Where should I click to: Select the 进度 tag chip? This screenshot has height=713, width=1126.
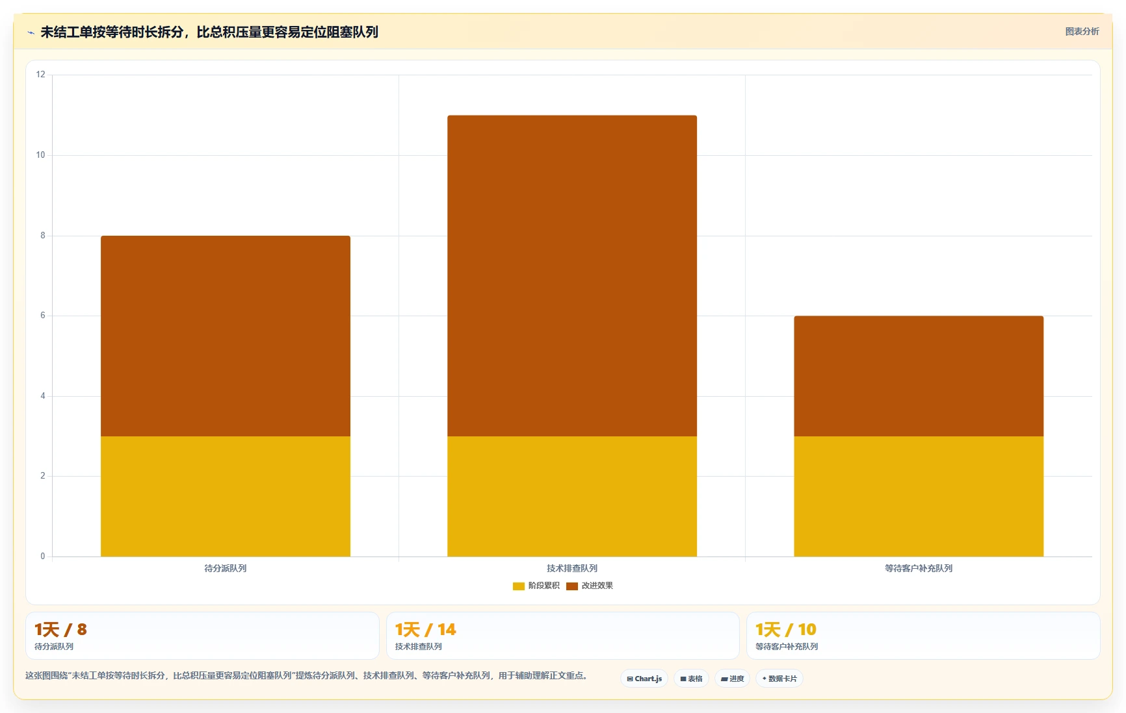click(732, 679)
